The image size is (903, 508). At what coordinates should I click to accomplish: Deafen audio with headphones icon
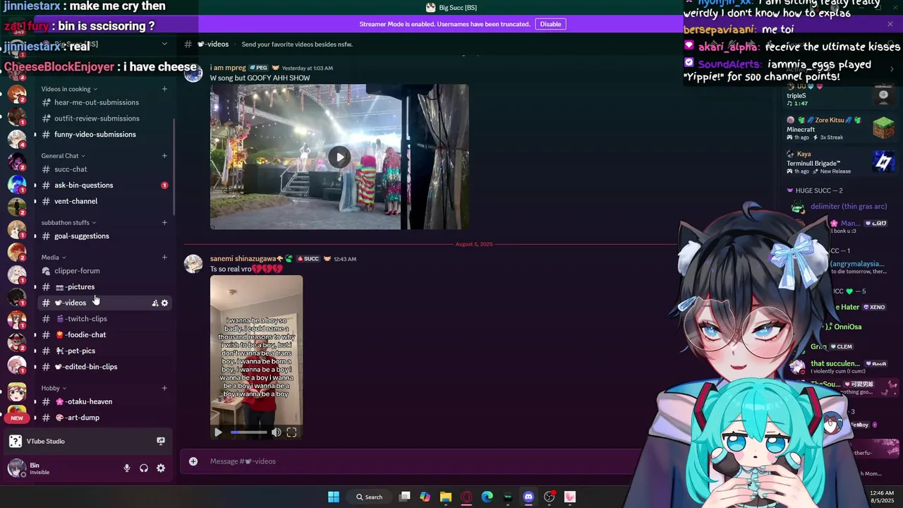pos(144,468)
